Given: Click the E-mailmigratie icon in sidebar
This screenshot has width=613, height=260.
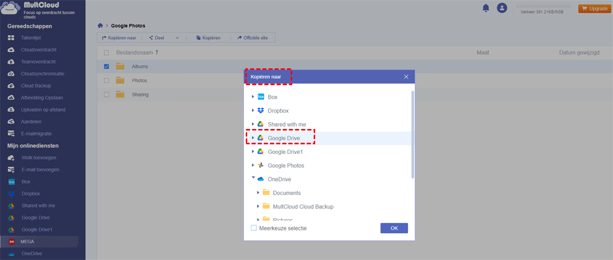Looking at the screenshot, I should 11,134.
